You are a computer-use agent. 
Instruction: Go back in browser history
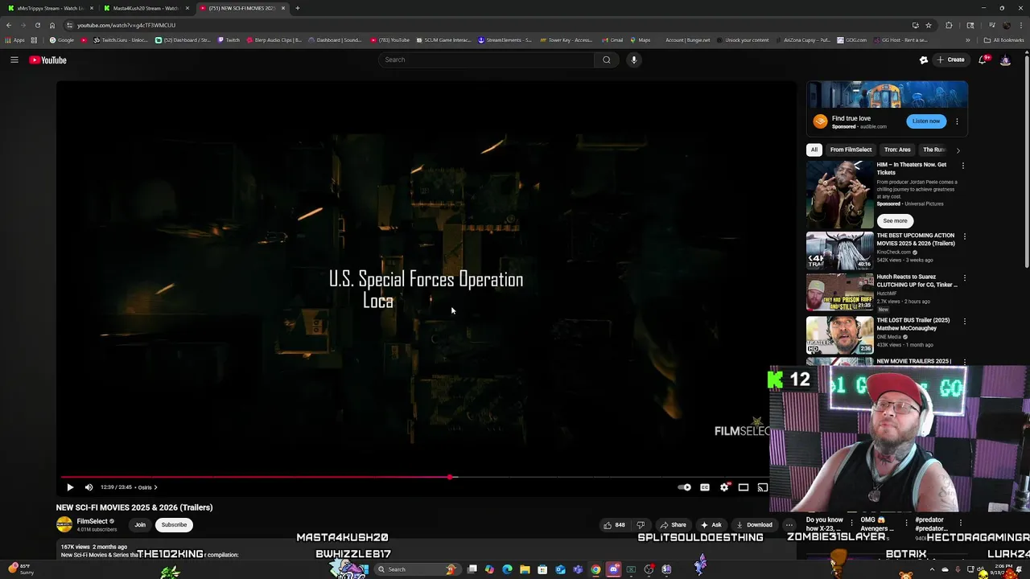pyautogui.click(x=9, y=25)
